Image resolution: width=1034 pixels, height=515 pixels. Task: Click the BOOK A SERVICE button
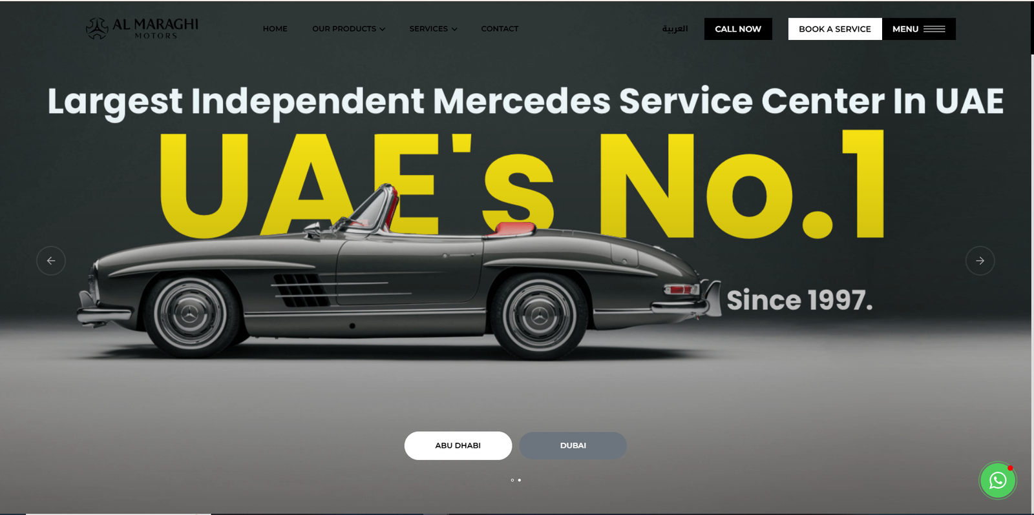coord(835,29)
